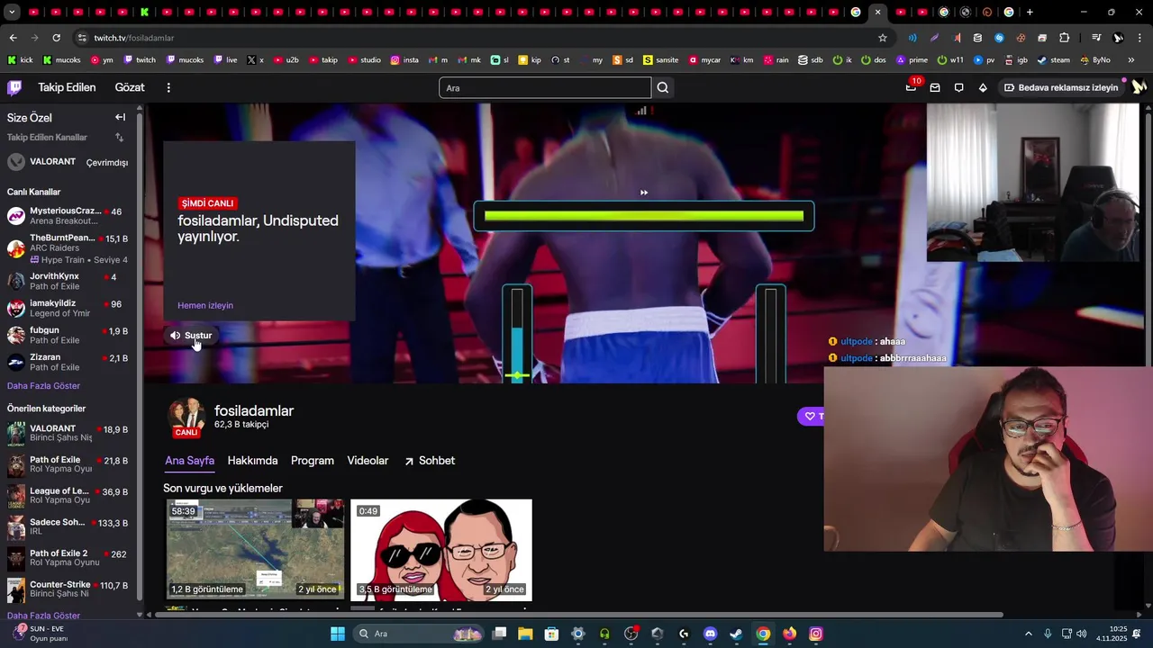Click the purple follow heart button

pyautogui.click(x=811, y=416)
